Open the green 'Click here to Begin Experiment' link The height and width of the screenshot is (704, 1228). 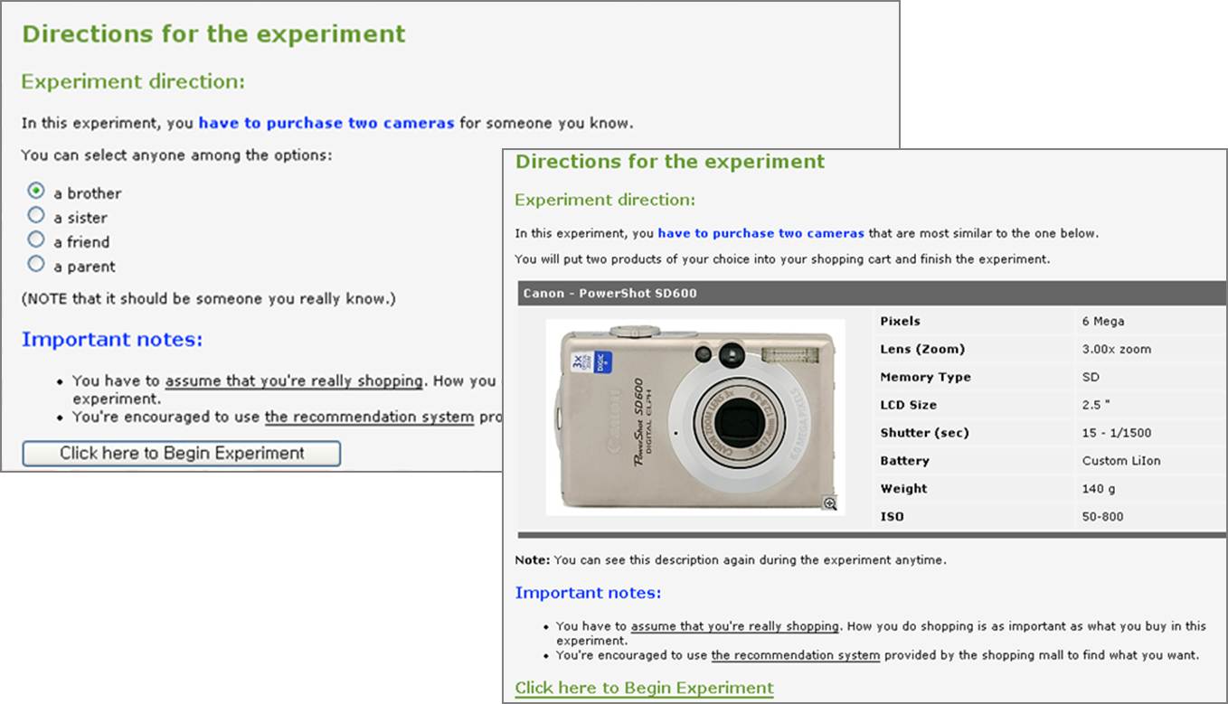644,688
